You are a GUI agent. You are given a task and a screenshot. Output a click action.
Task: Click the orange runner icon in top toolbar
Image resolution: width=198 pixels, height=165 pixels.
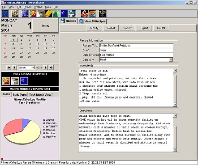coord(33,14)
